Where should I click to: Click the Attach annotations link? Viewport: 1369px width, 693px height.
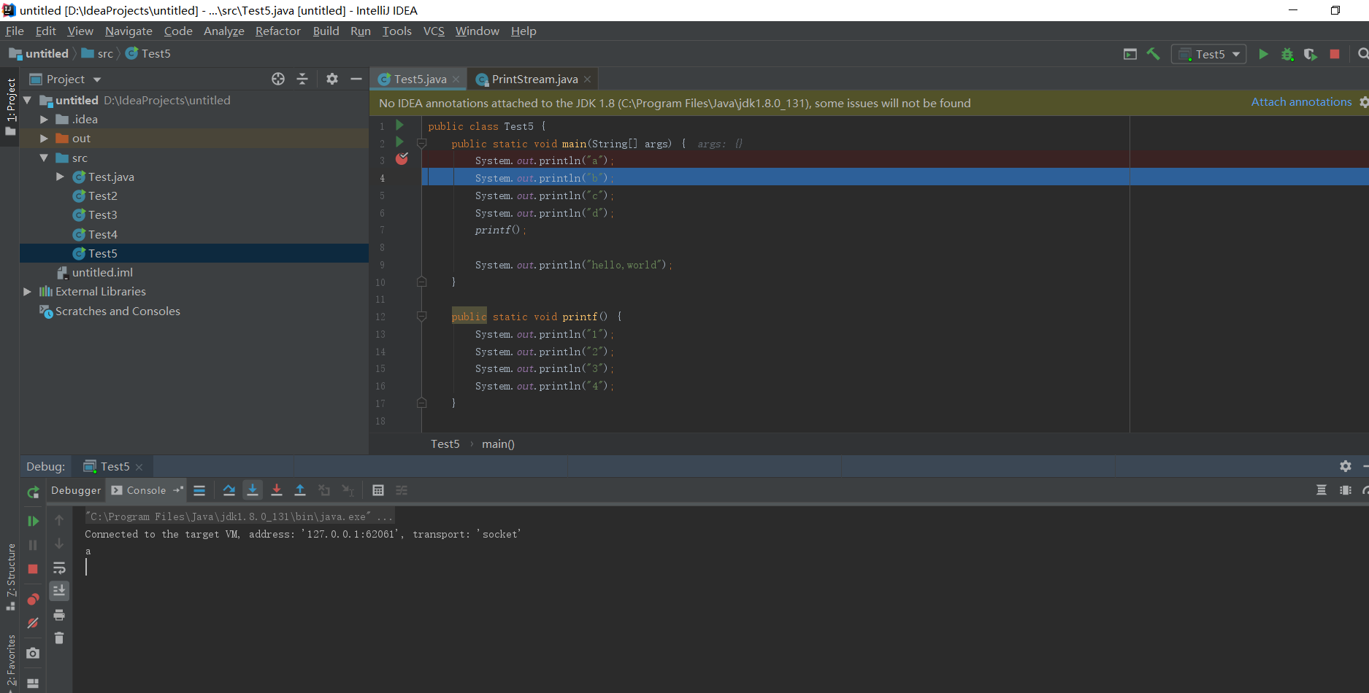(x=1301, y=102)
